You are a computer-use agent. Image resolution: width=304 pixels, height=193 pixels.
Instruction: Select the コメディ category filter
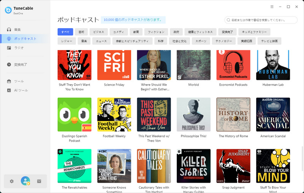pos(119,32)
